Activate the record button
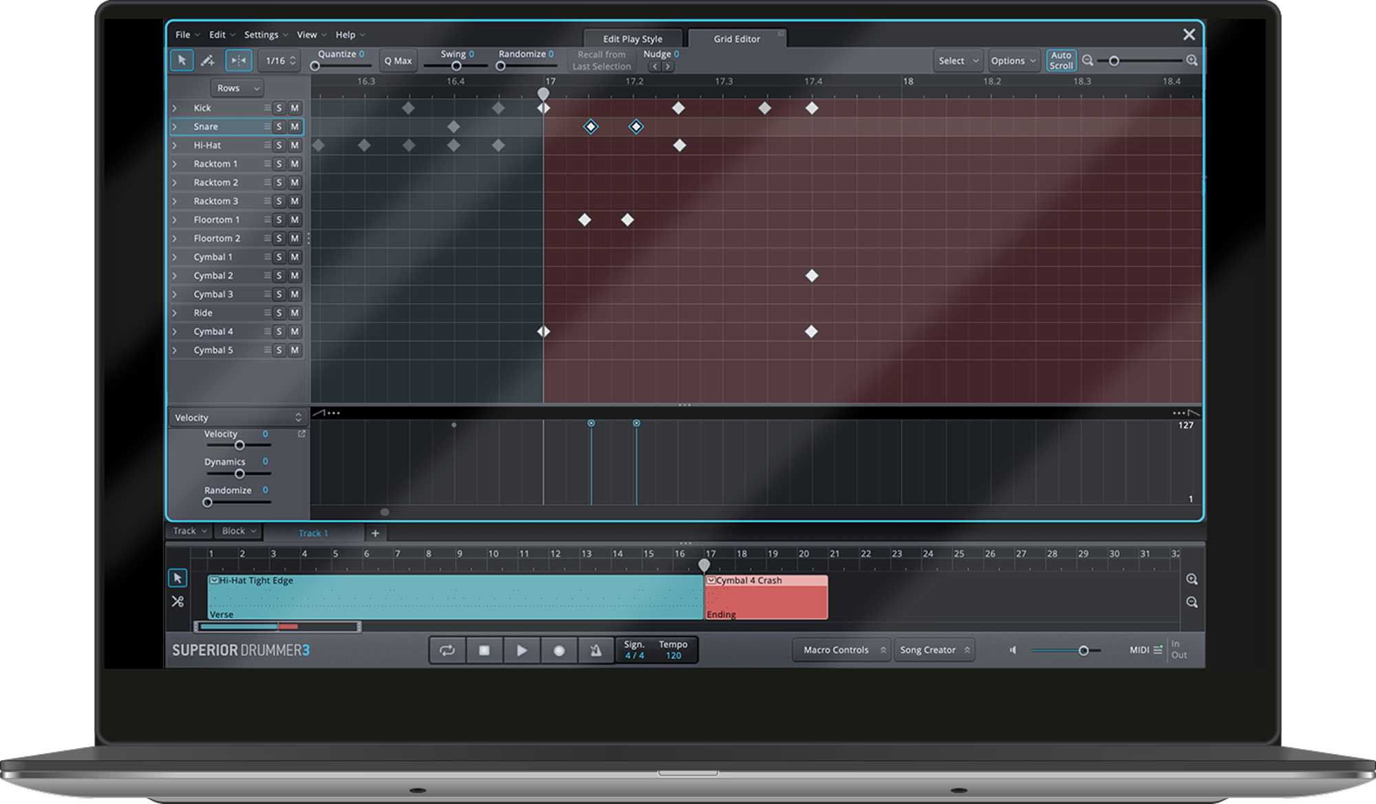 [x=559, y=650]
